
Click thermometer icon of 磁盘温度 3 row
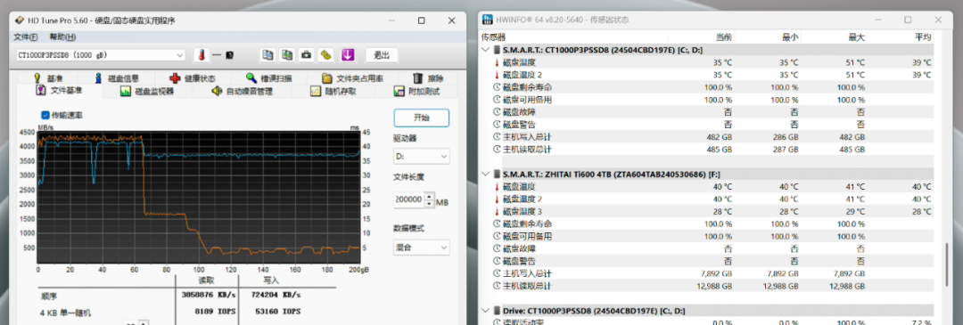pyautogui.click(x=498, y=212)
